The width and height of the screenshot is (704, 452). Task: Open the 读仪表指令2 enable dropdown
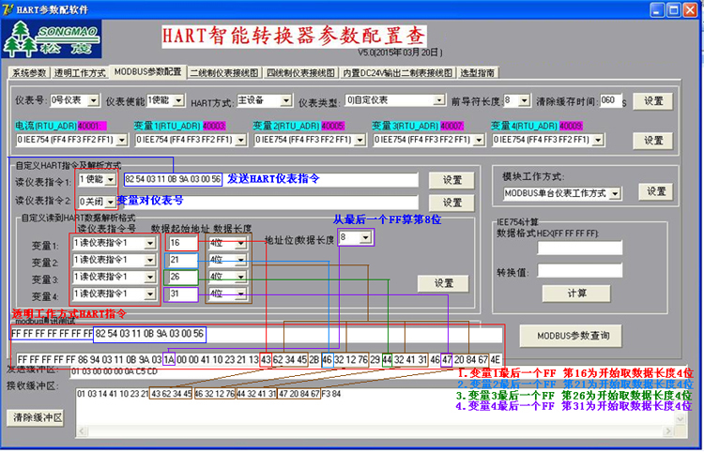click(97, 202)
